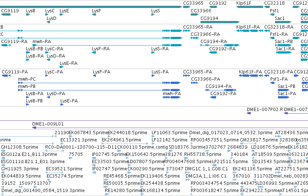Select the LysD-RA transcript
308x196 pixels.
[48, 60]
